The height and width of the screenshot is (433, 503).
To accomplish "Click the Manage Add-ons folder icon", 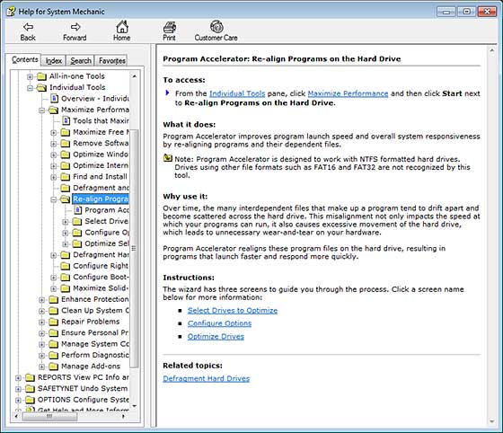I will tap(54, 367).
